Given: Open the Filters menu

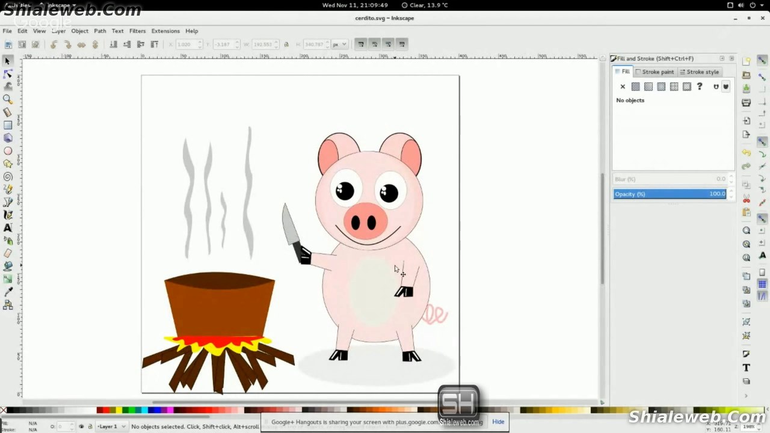Looking at the screenshot, I should tap(137, 31).
